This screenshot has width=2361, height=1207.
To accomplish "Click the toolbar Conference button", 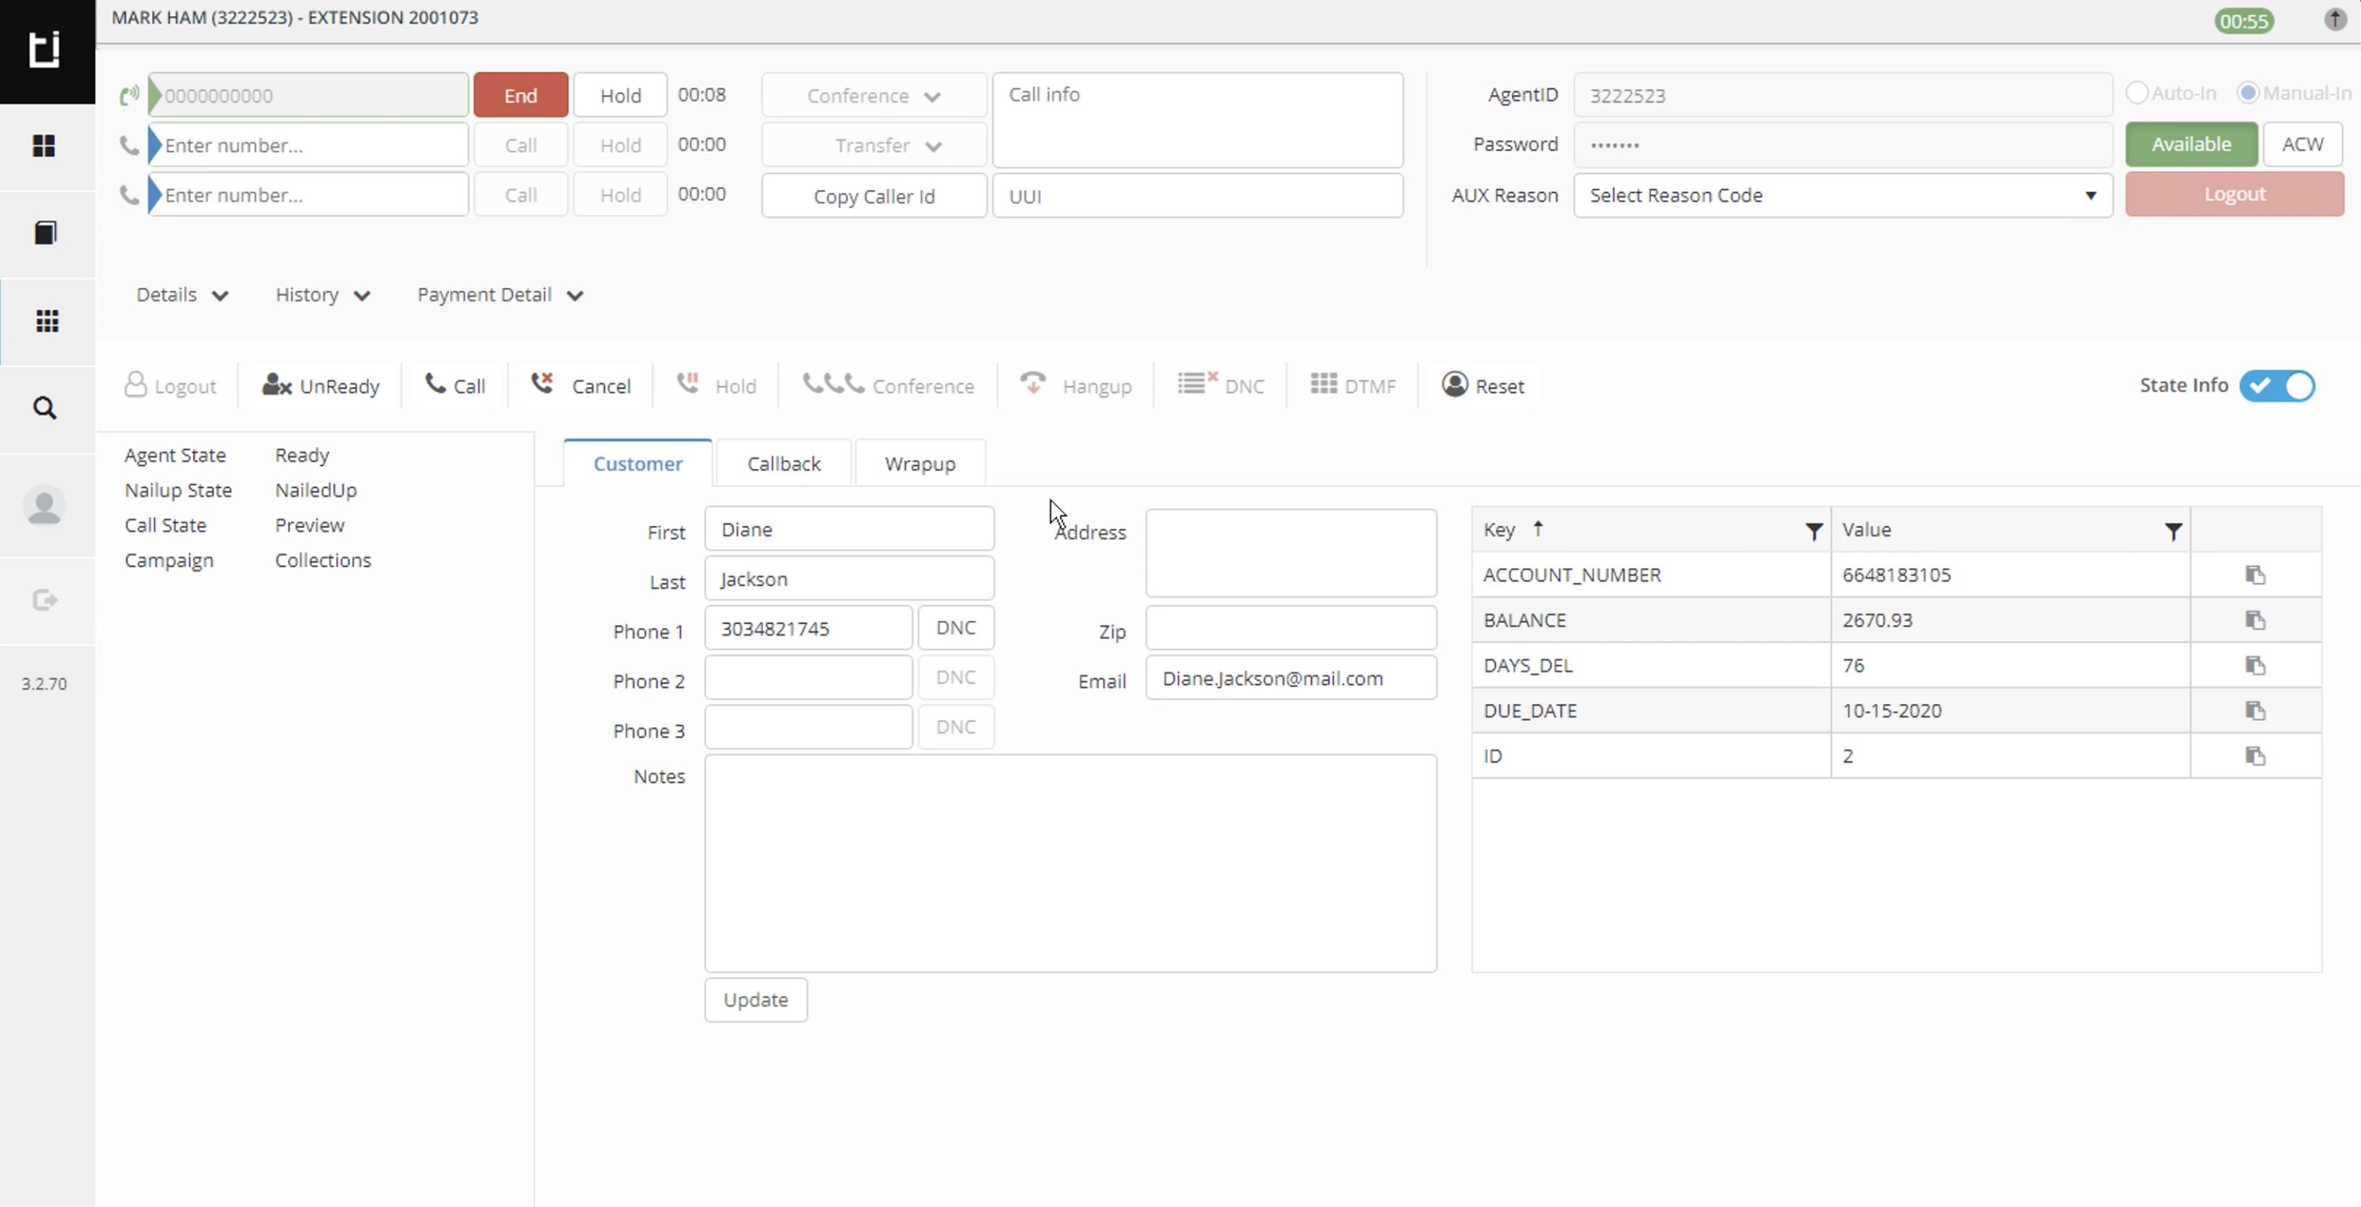I will (888, 386).
